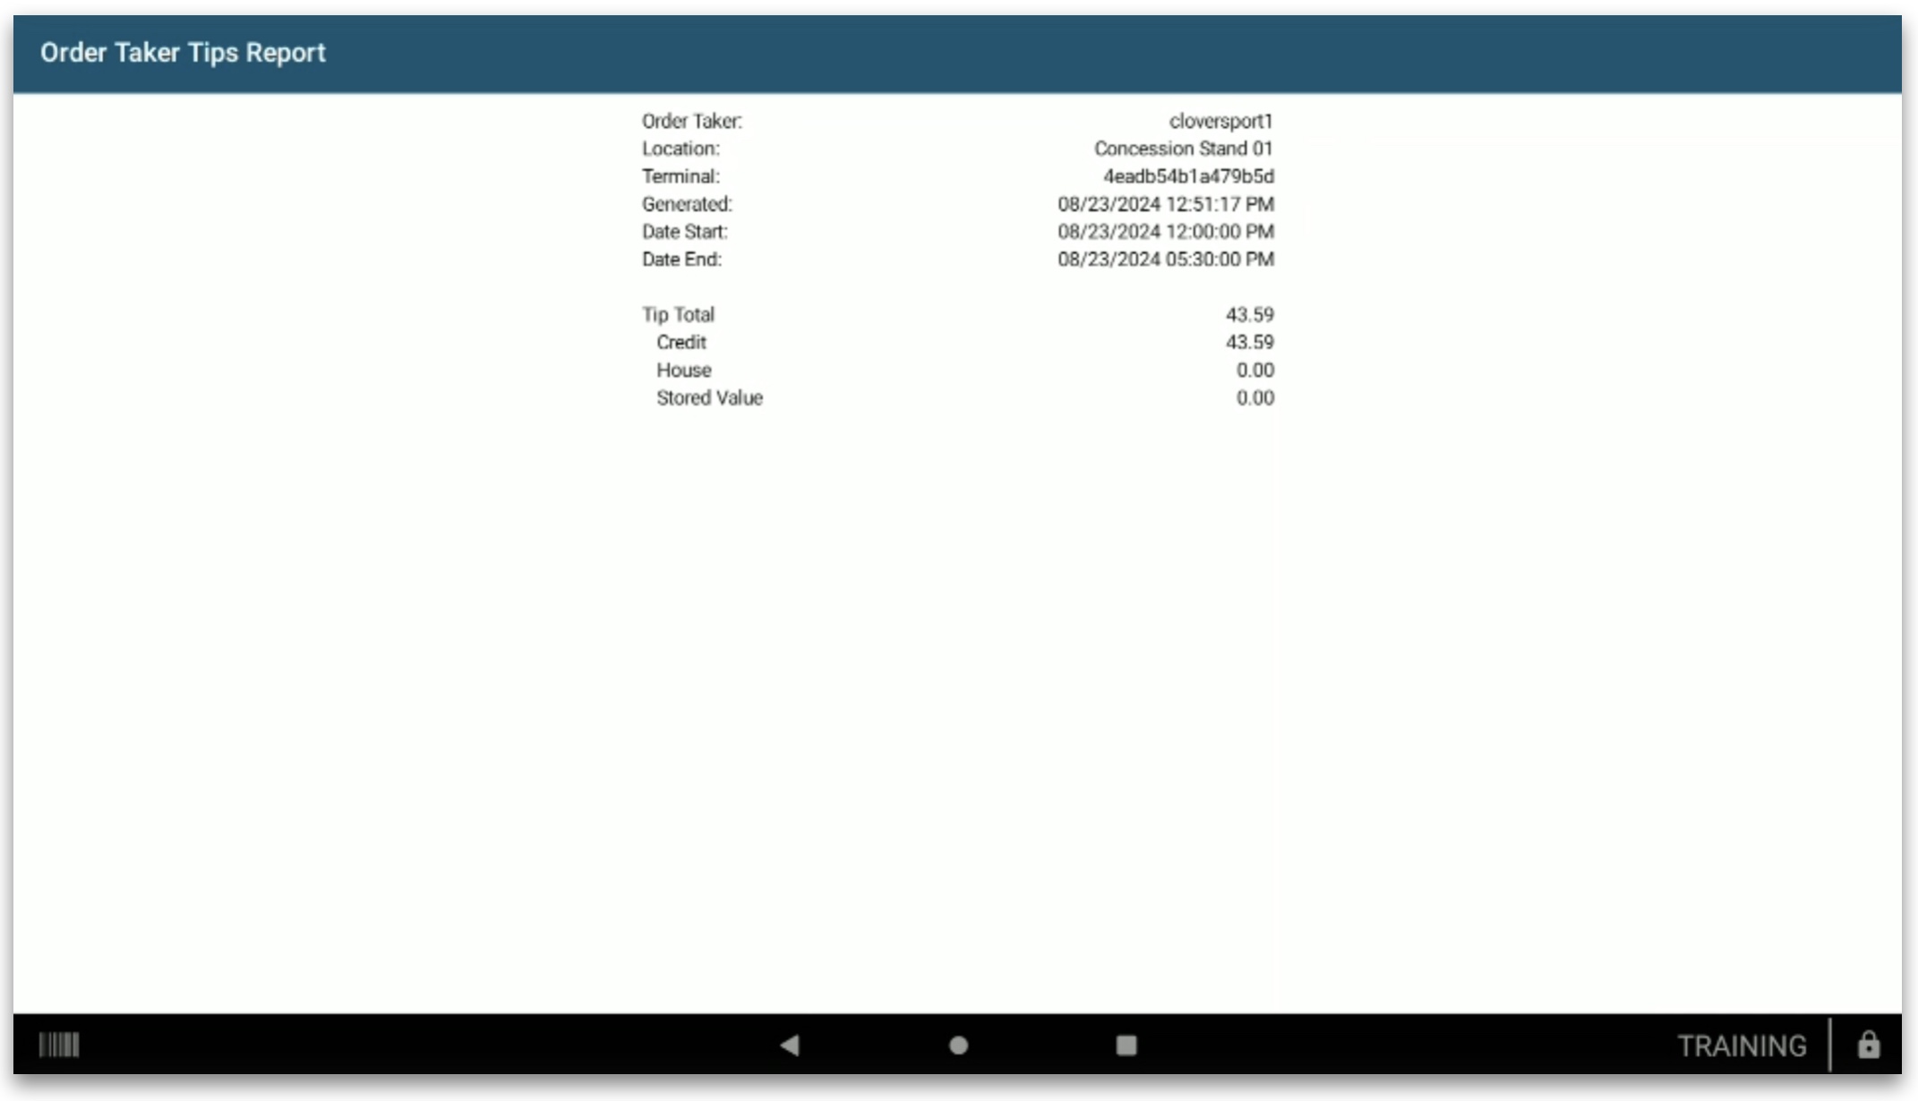1918x1101 pixels.
Task: Click the terminal ID 4eadb54b1a479b5d
Action: 1188,176
